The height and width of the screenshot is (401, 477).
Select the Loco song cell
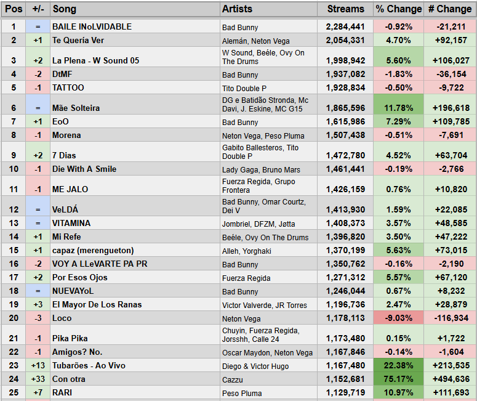(135, 318)
